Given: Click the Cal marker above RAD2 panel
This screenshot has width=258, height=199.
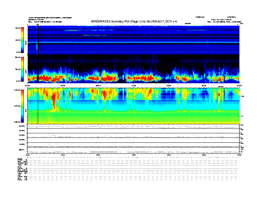Looking at the screenshot, I should tap(37, 24).
